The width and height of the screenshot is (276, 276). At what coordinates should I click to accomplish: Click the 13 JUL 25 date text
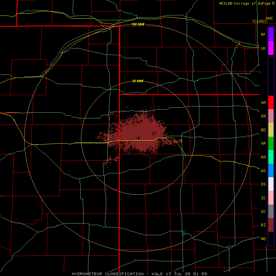(178, 274)
